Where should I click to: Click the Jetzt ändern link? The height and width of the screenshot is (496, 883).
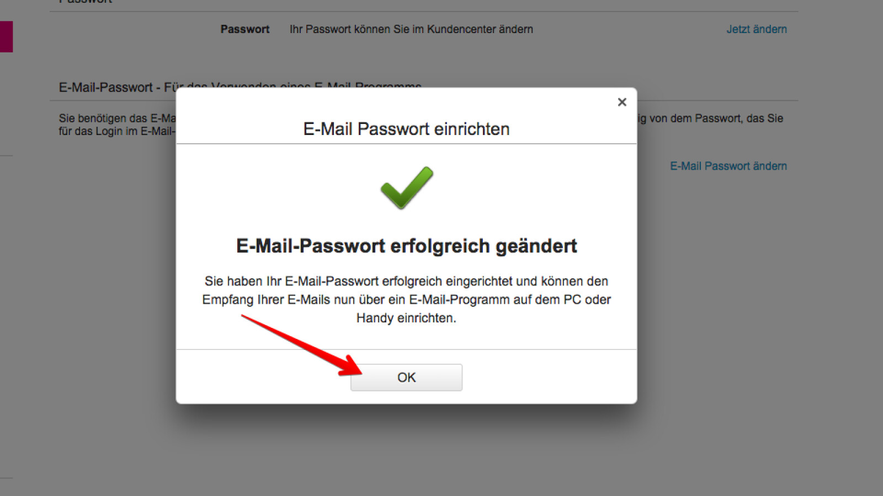click(x=756, y=29)
